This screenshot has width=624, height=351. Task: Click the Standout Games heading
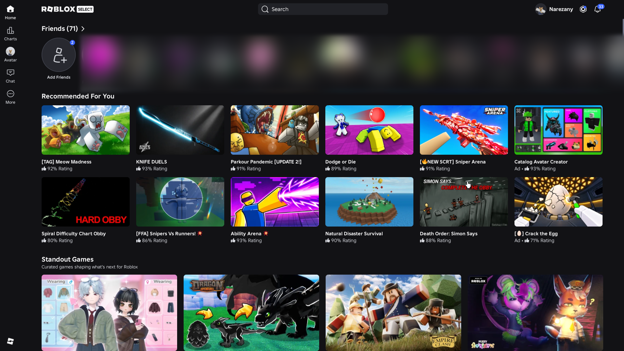point(68,259)
